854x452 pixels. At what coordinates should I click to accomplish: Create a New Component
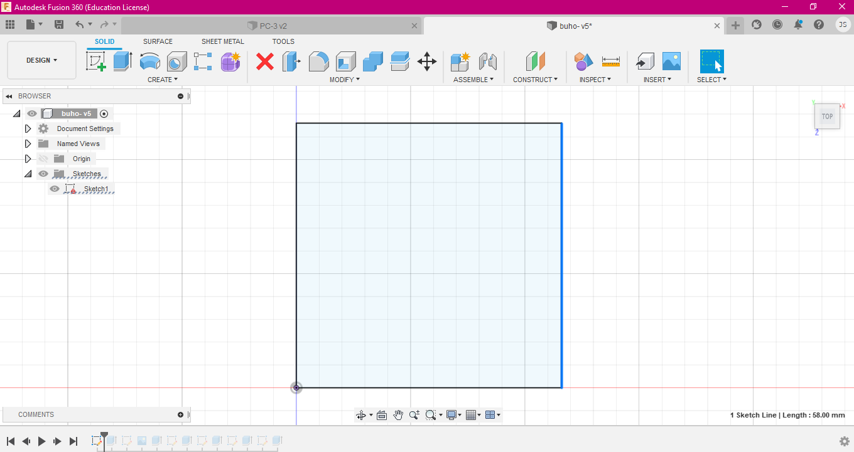(x=460, y=61)
